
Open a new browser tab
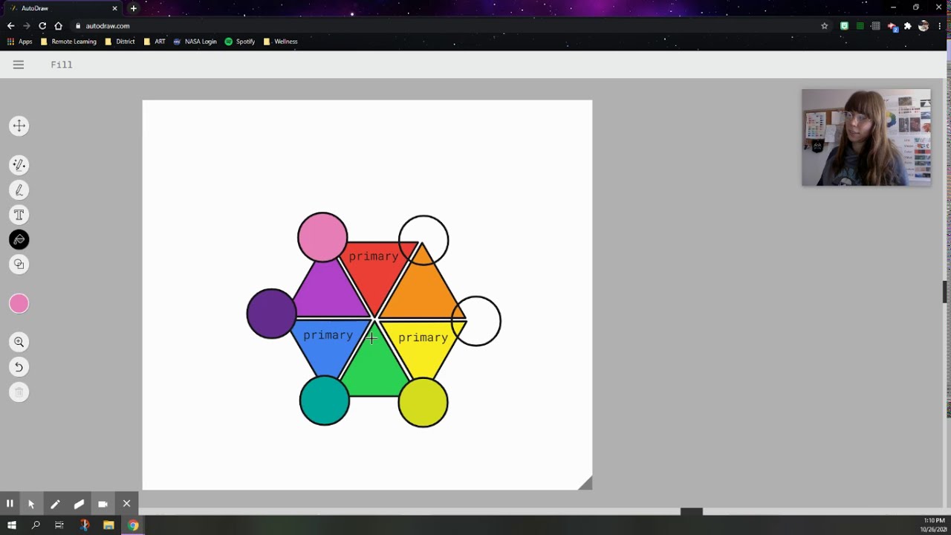click(134, 8)
